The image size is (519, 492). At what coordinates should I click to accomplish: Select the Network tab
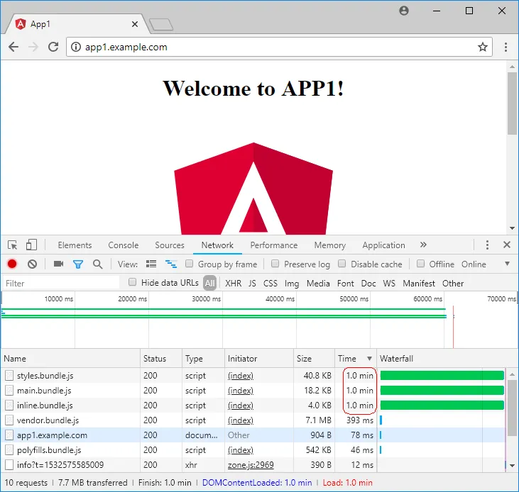[217, 245]
